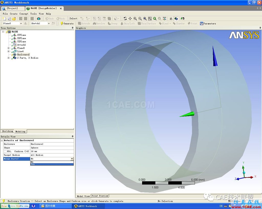This screenshot has height=209, width=262.
Task: Tick the FD1 Cushion parameter checkbox
Action: [5, 152]
